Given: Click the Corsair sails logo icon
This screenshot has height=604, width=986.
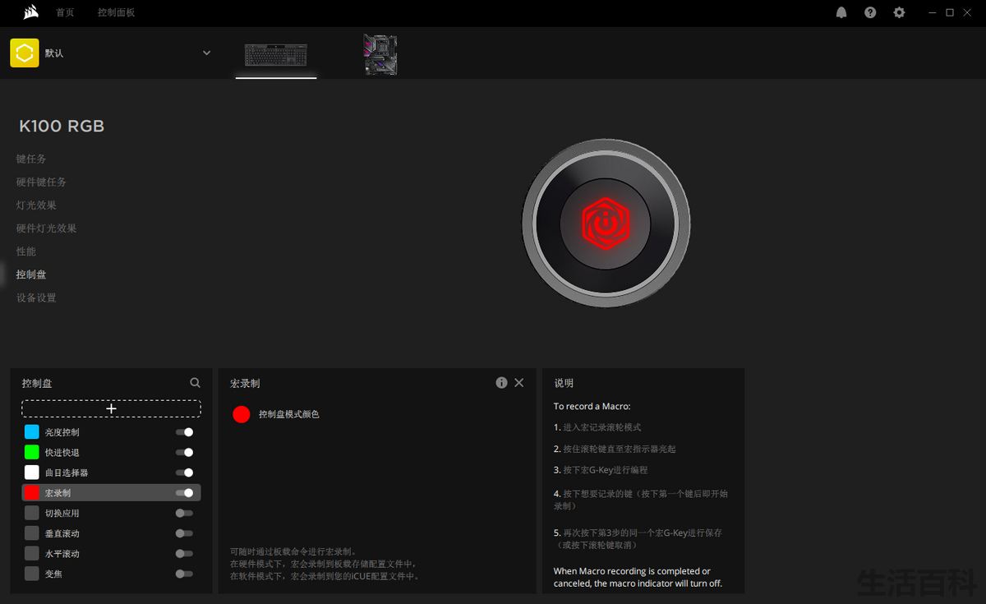Looking at the screenshot, I should coord(30,12).
